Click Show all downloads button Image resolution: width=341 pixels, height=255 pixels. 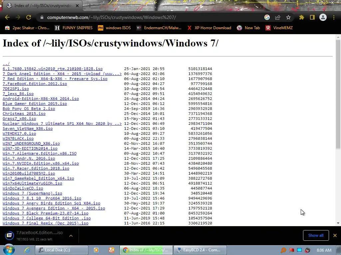[x=316, y=235]
